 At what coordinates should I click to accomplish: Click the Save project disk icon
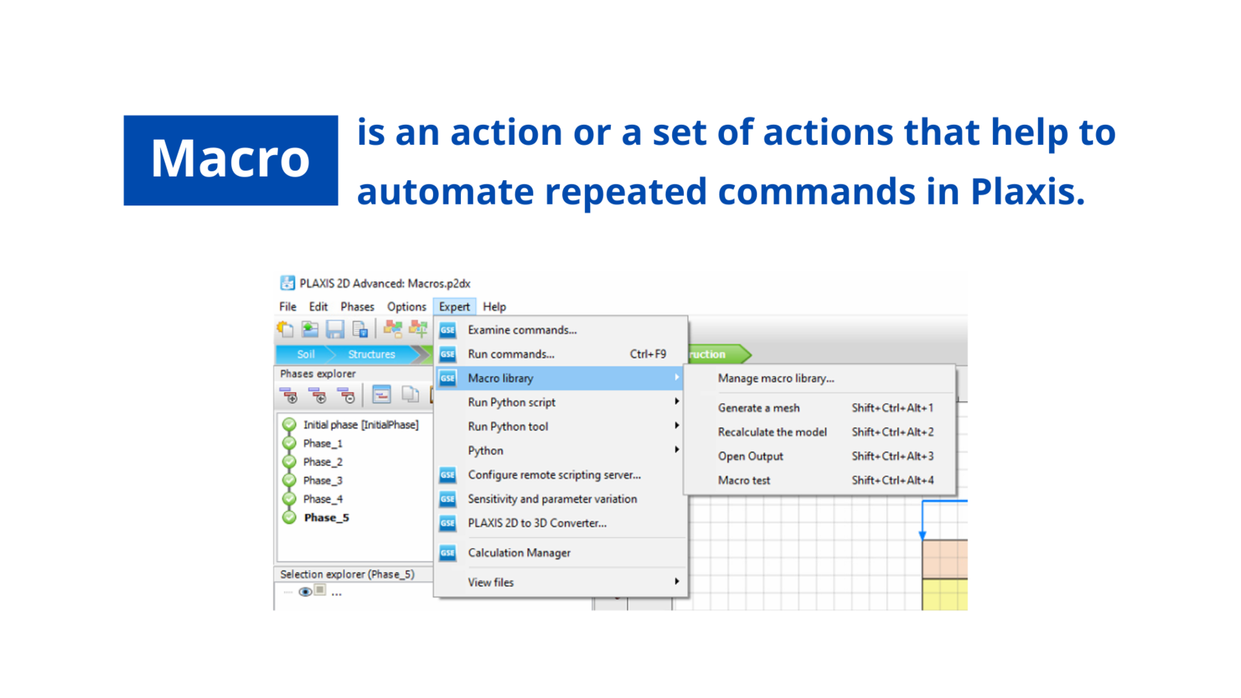pyautogui.click(x=335, y=329)
